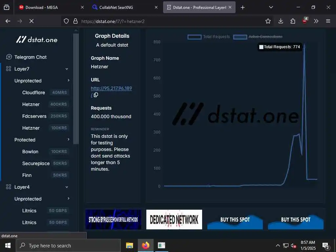The width and height of the screenshot is (336, 252).
Task: Bookmark this page with star icon
Action: pyautogui.click(x=268, y=21)
